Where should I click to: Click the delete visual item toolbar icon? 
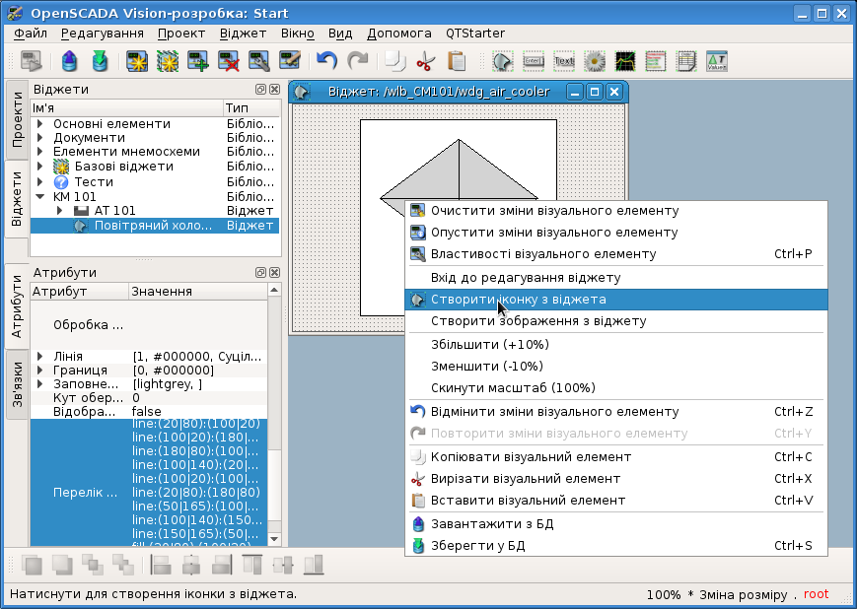point(230,61)
